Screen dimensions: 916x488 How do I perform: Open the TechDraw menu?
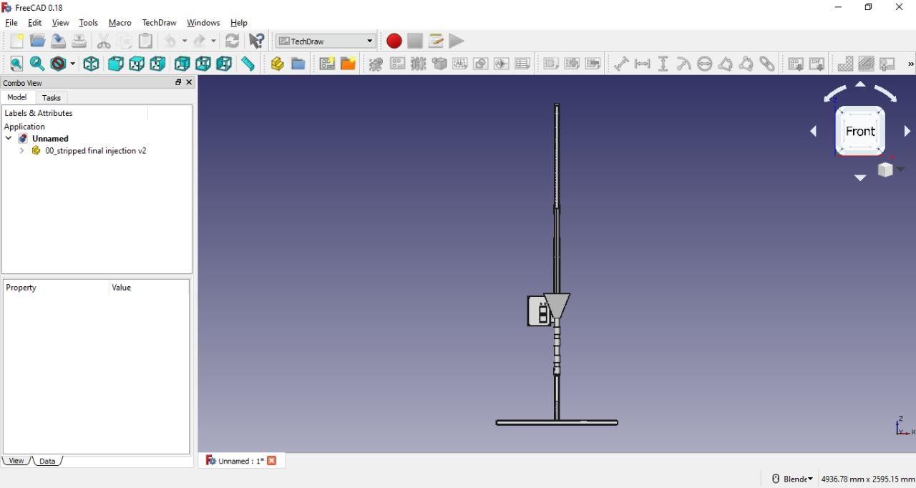pos(159,23)
